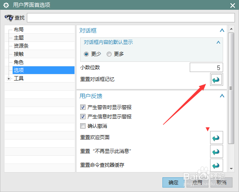Click reset command finder cache arrow icon
Screen dimensions: 239x192
pos(217,165)
